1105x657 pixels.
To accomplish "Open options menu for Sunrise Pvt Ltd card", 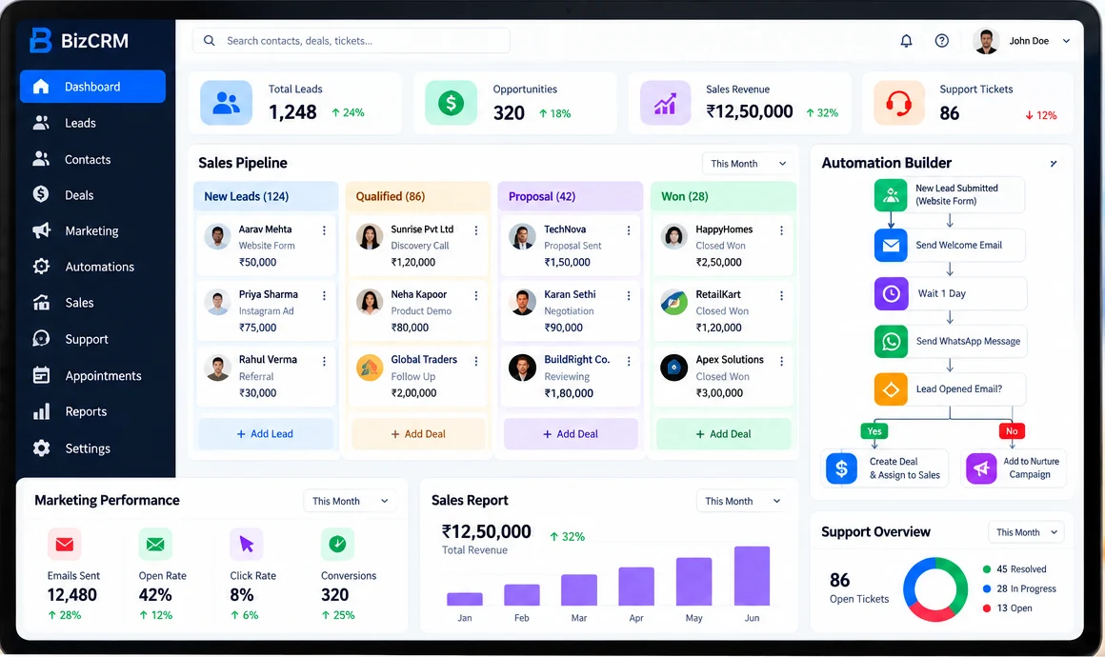I will click(x=476, y=230).
